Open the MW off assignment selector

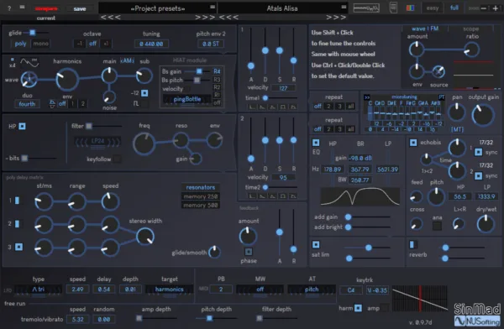260,290
